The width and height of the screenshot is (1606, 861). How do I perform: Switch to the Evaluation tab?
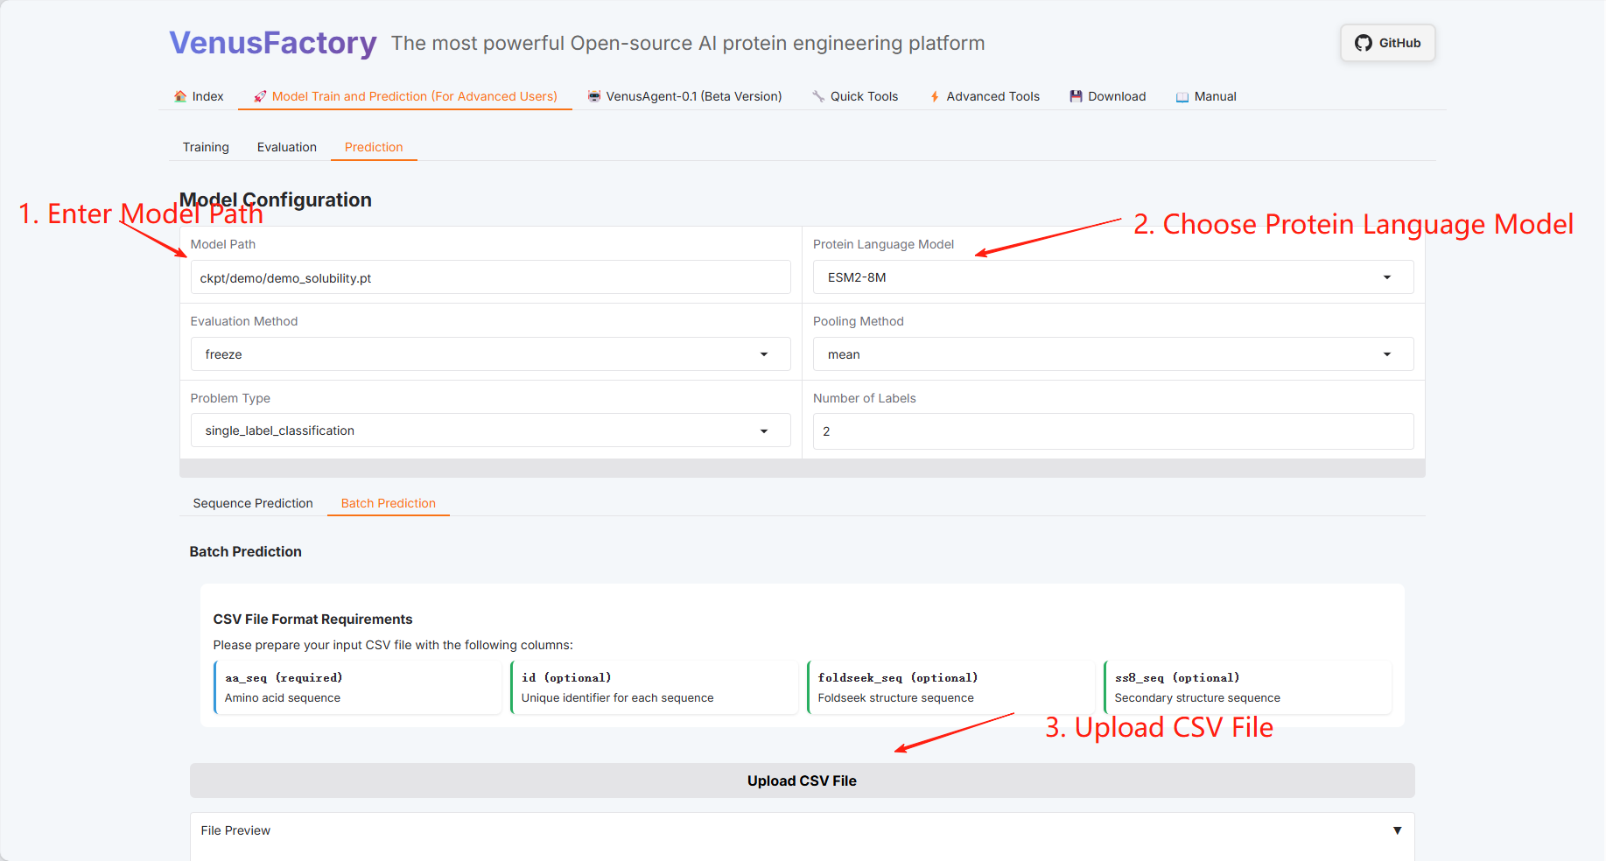(286, 147)
